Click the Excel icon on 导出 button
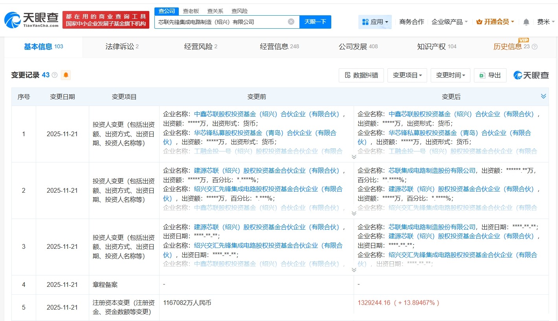 point(483,75)
